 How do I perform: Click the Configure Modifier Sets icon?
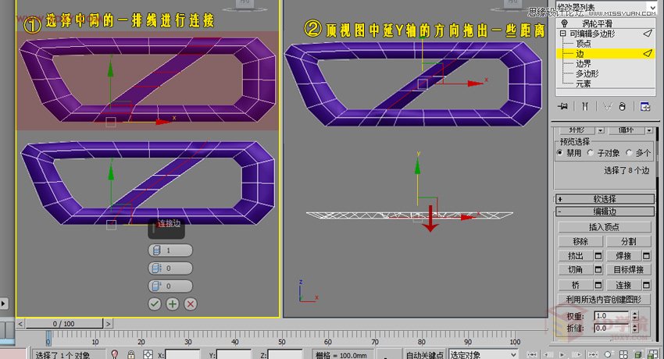point(645,106)
